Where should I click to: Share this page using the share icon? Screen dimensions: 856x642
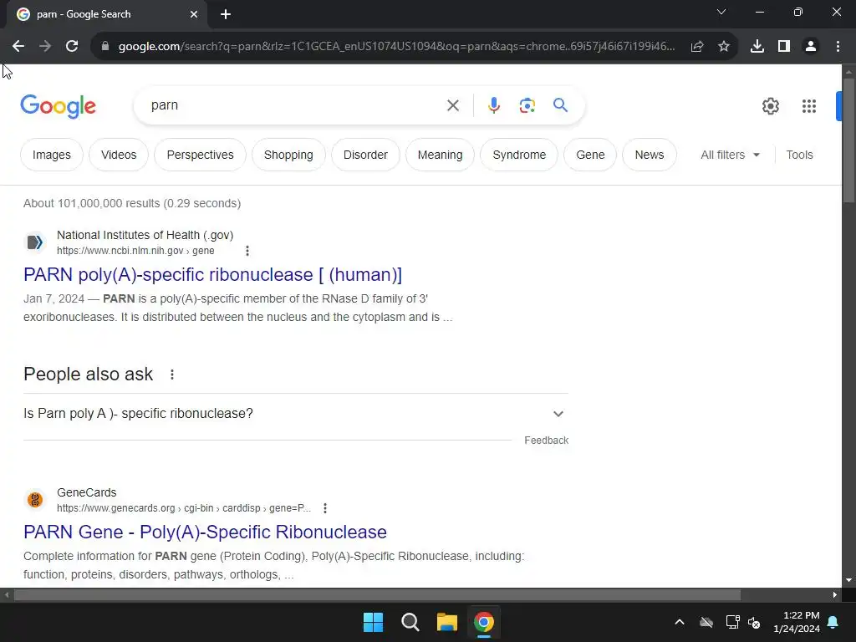click(697, 47)
